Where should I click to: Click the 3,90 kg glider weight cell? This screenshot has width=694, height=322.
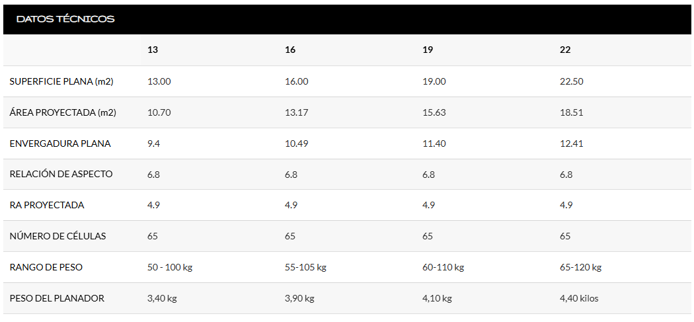tap(299, 298)
